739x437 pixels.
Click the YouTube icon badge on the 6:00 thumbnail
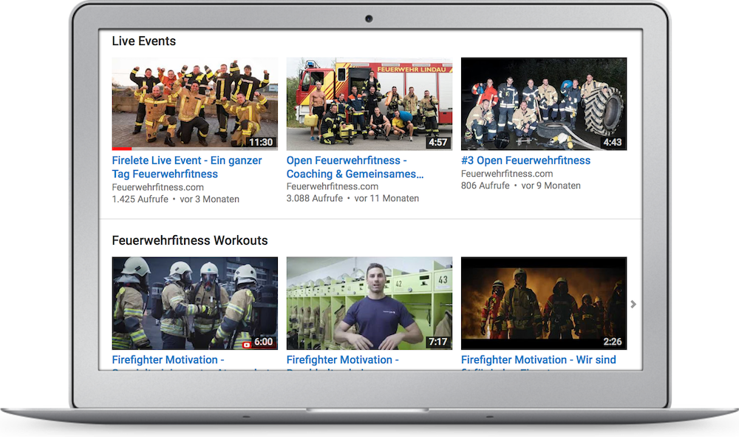(247, 345)
